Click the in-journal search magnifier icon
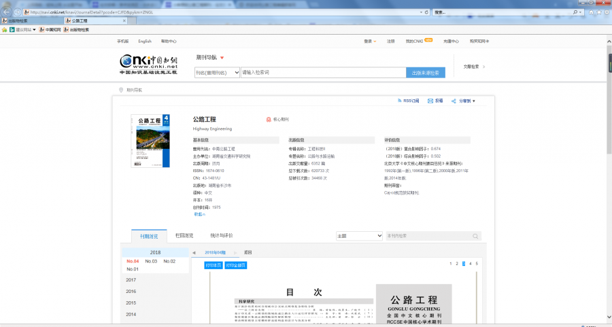The image size is (612, 327). (476, 236)
